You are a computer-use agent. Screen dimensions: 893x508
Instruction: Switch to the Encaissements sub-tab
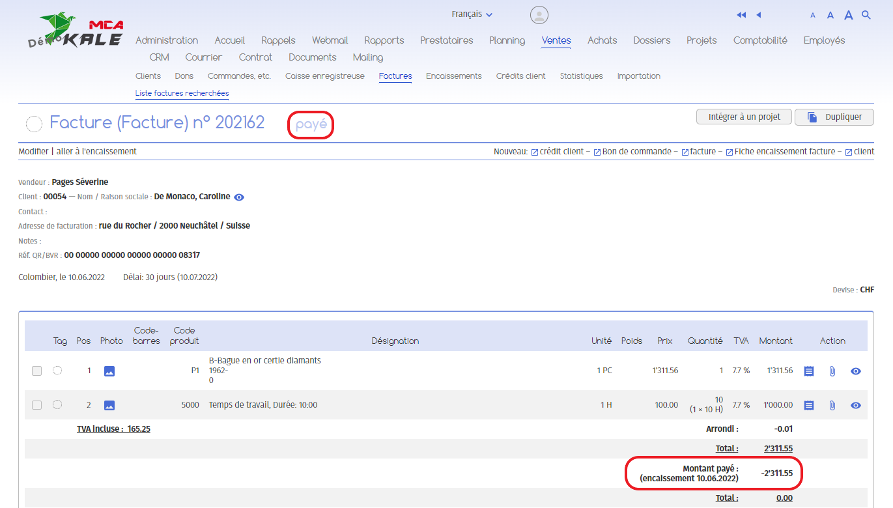(454, 76)
